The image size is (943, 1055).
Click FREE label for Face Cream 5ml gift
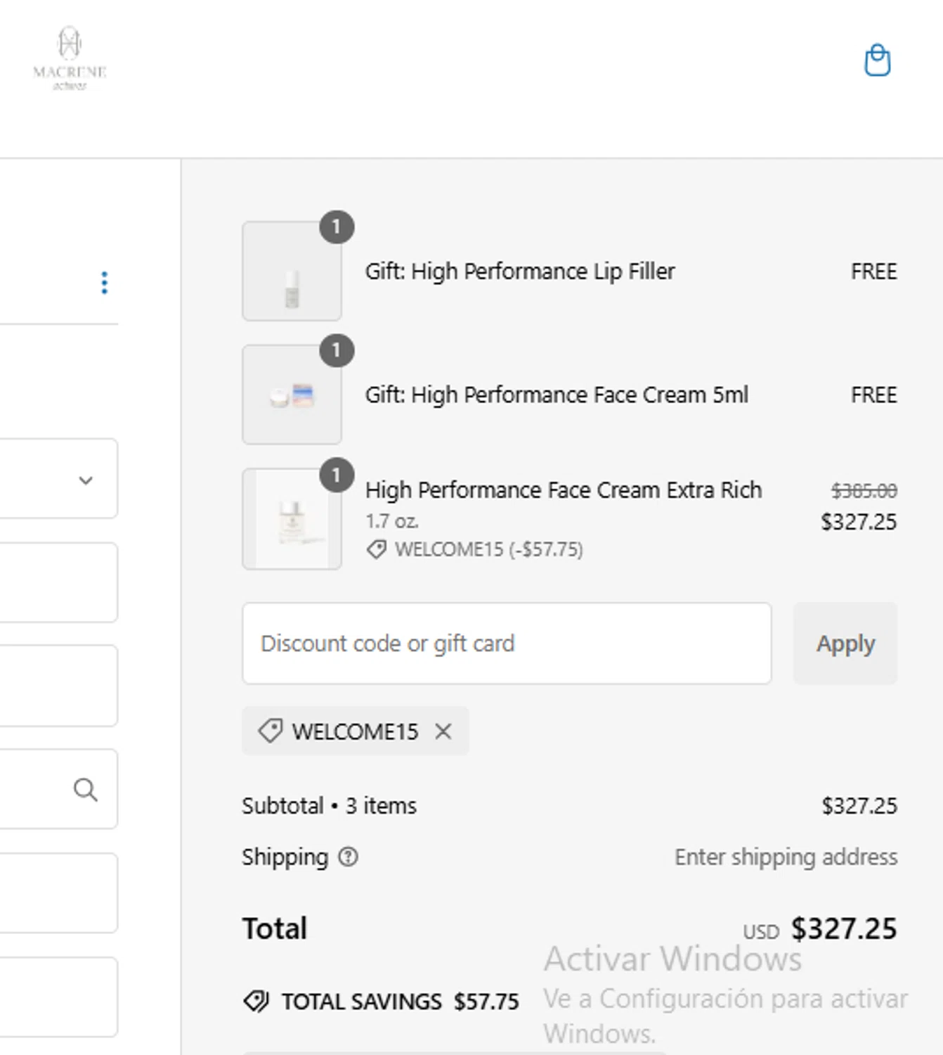point(874,395)
